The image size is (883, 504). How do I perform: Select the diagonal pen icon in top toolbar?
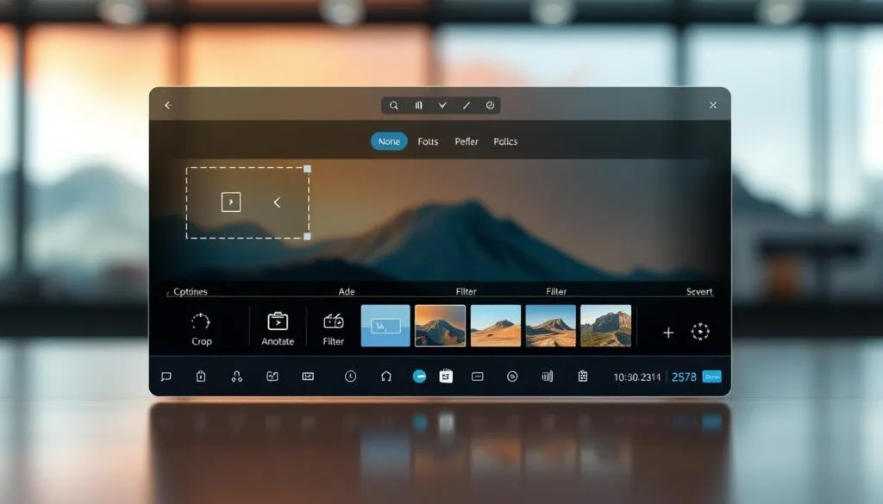[x=467, y=105]
